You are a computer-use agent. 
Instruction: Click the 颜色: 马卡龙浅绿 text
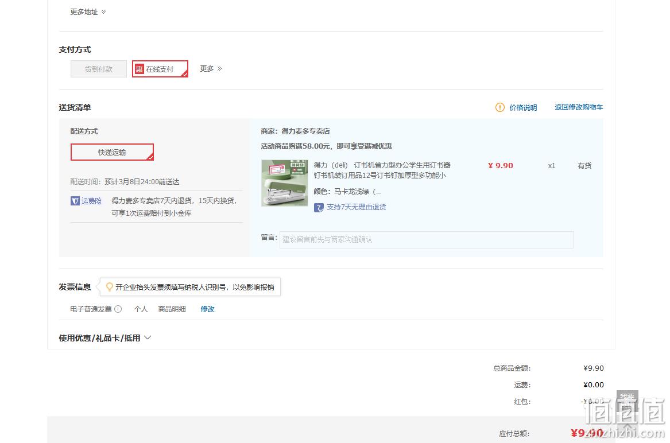(347, 192)
